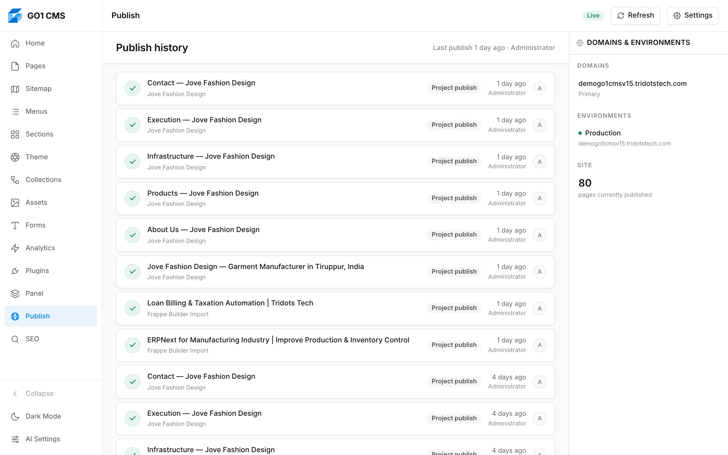This screenshot has width=728, height=455.
Task: Click the Theme aperture icon
Action: tap(15, 157)
